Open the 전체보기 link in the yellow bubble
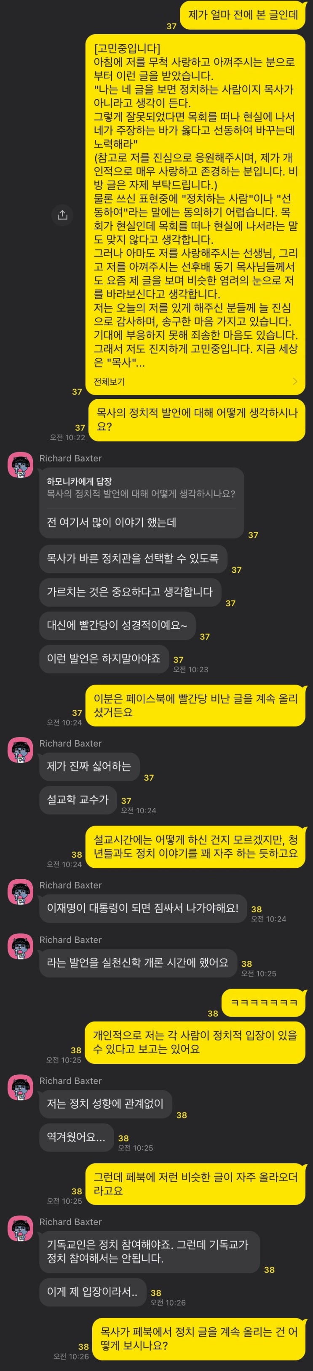Image resolution: width=313 pixels, height=1371 pixels. pos(109,381)
